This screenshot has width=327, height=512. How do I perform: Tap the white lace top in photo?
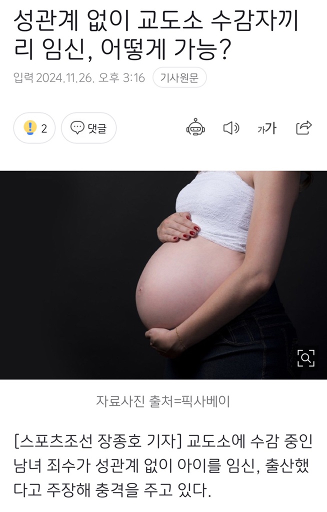[215, 209]
